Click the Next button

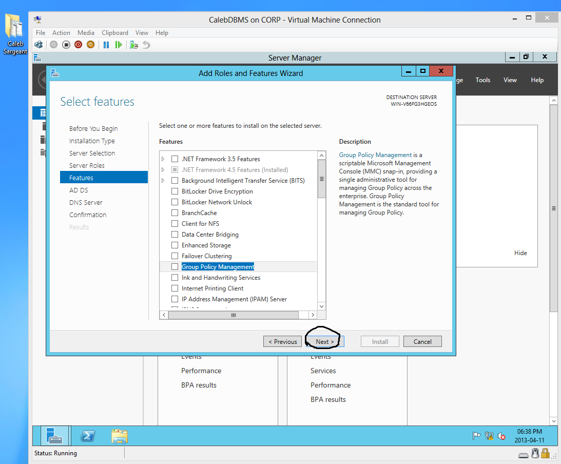point(325,342)
